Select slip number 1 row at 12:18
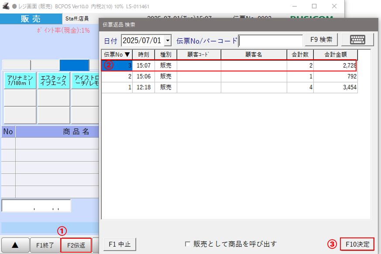 pyautogui.click(x=229, y=87)
